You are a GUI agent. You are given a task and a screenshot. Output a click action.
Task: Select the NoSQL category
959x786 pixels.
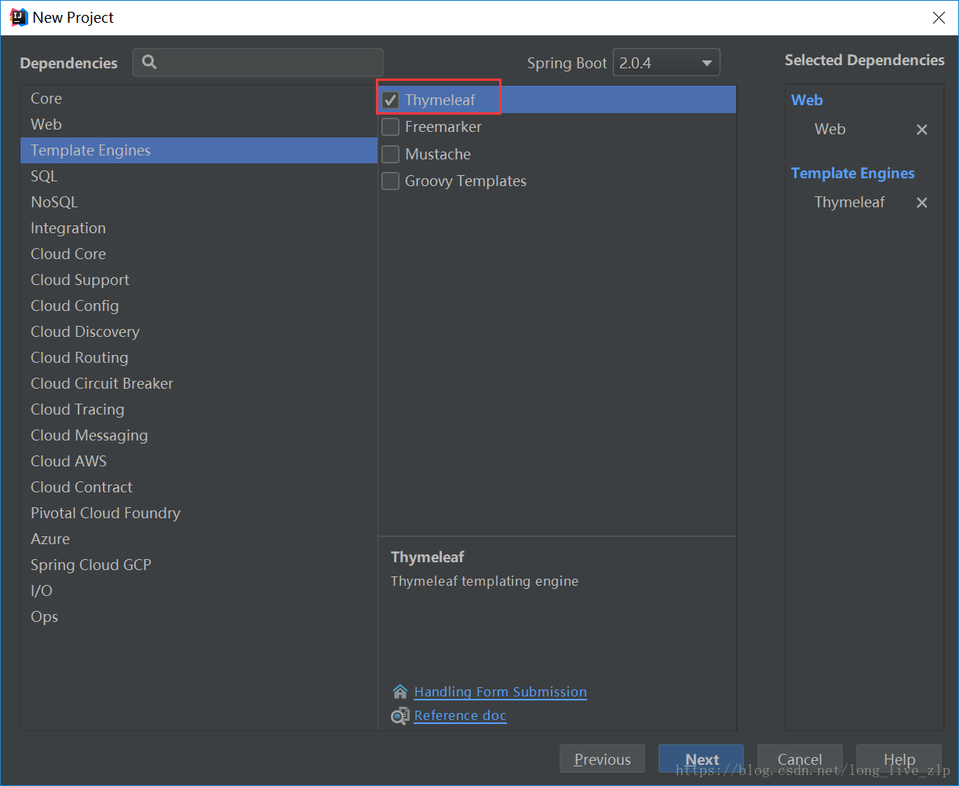(x=199, y=202)
